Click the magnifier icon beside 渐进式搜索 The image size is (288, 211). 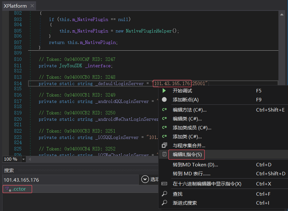click(165, 203)
